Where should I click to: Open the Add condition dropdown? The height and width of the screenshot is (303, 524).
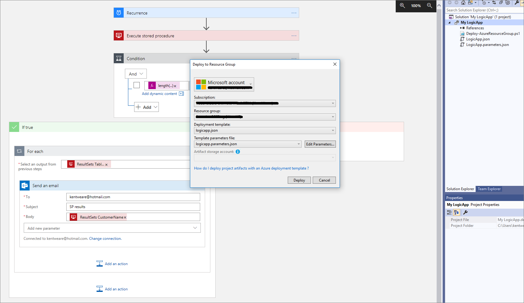coord(146,107)
